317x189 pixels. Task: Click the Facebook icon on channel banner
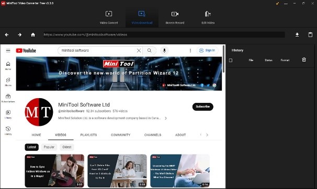(202, 85)
